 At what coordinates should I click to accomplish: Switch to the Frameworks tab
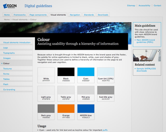pos(20,15)
